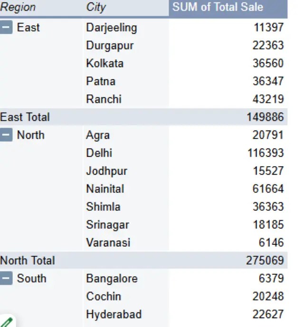Select the value 15527 for Jodhpur
Viewport: 304px width, 327px height.
268,170
